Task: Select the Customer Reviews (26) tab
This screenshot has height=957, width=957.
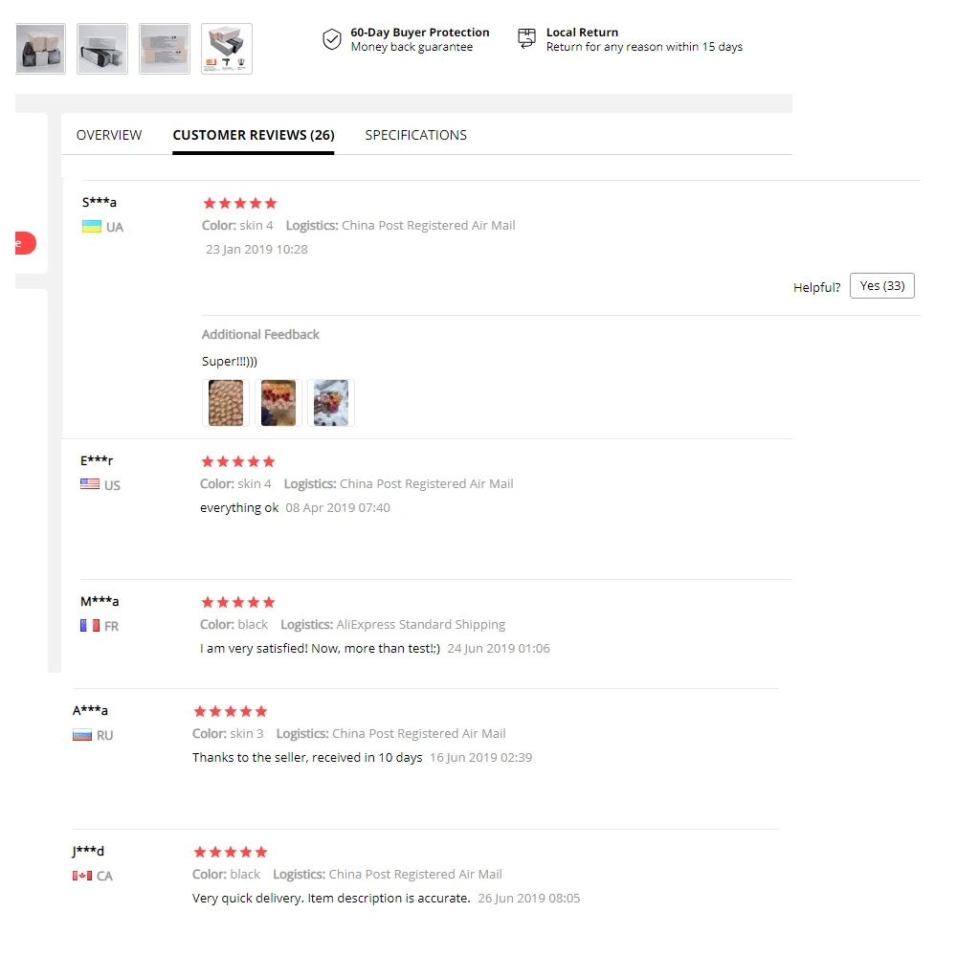Action: click(x=254, y=135)
